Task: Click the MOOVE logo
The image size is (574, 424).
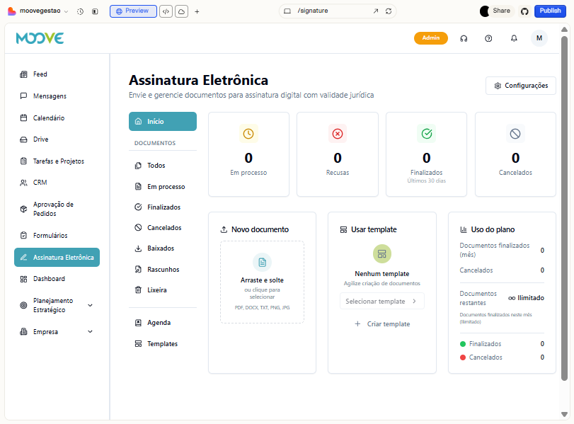Action: pos(40,38)
